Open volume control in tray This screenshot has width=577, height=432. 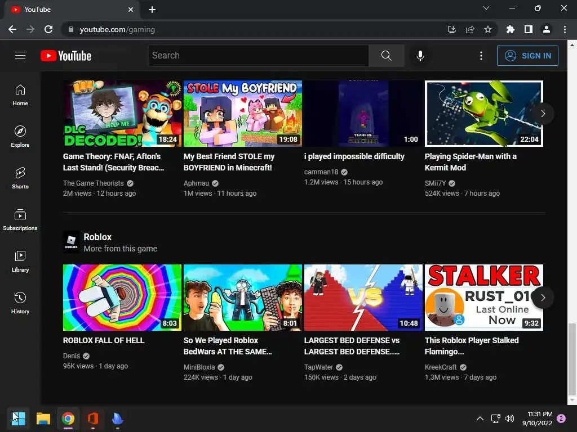pyautogui.click(x=509, y=418)
